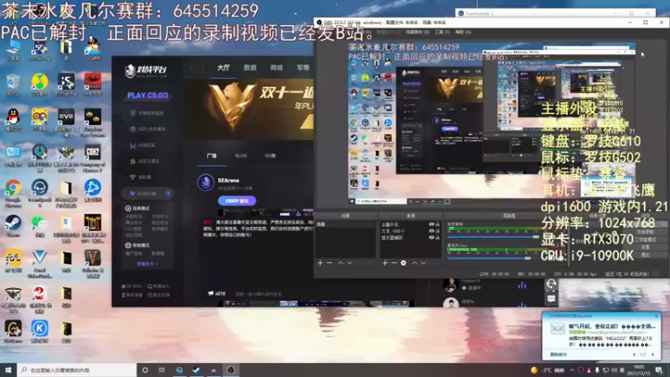Screen dimensions: 670x377
Task: Switch to the 广场 feed tab
Action: pos(212,156)
